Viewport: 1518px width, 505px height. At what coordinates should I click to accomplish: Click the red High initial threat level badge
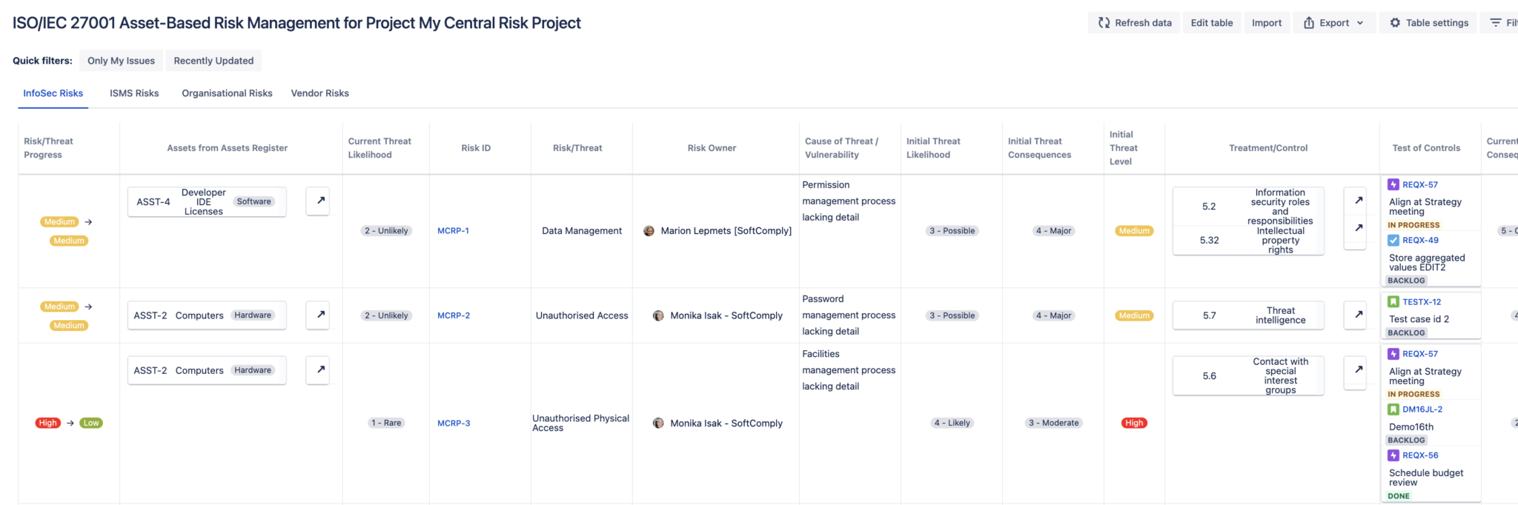(1134, 423)
